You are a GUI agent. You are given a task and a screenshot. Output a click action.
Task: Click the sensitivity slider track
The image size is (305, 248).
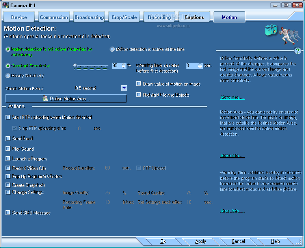pos(91,66)
